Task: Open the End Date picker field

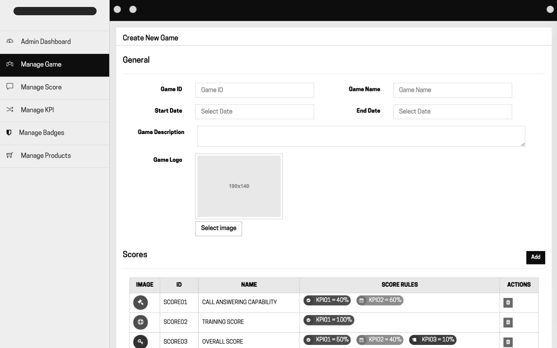Action: [x=452, y=111]
